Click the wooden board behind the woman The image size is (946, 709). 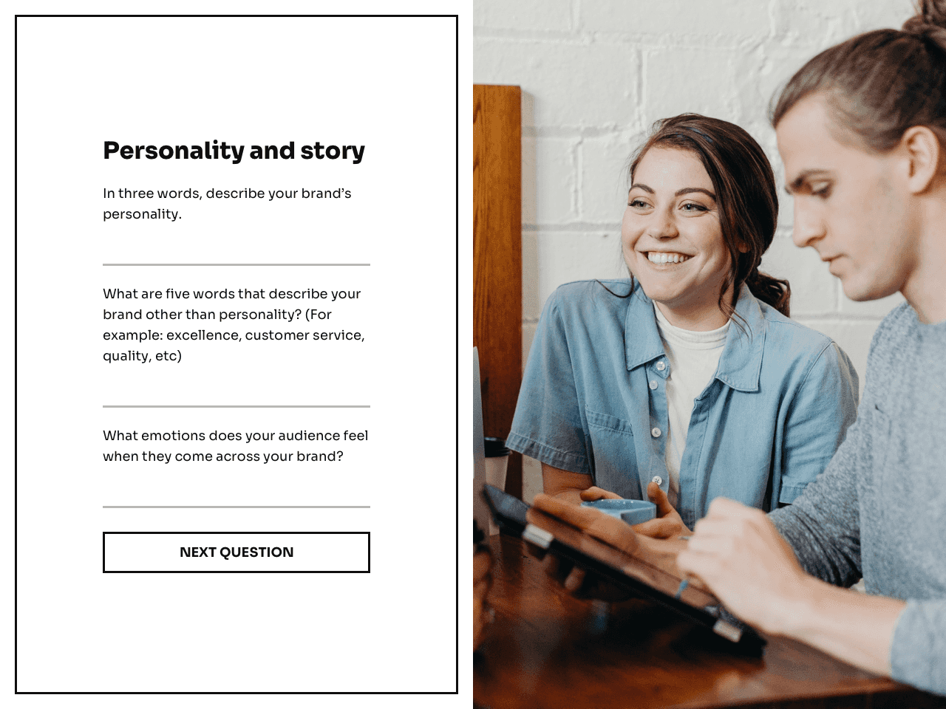pyautogui.click(x=497, y=266)
